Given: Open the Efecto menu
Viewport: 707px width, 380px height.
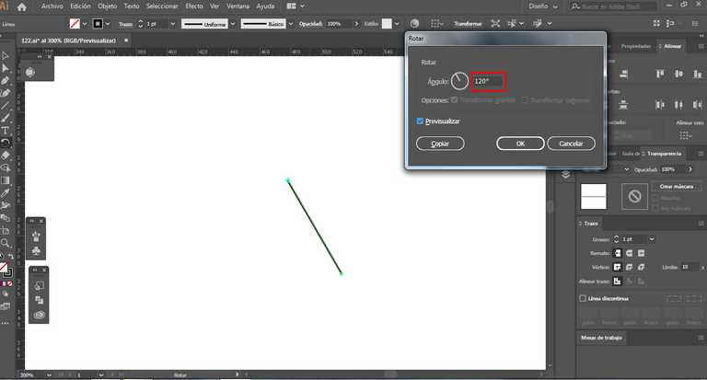Looking at the screenshot, I should point(194,6).
